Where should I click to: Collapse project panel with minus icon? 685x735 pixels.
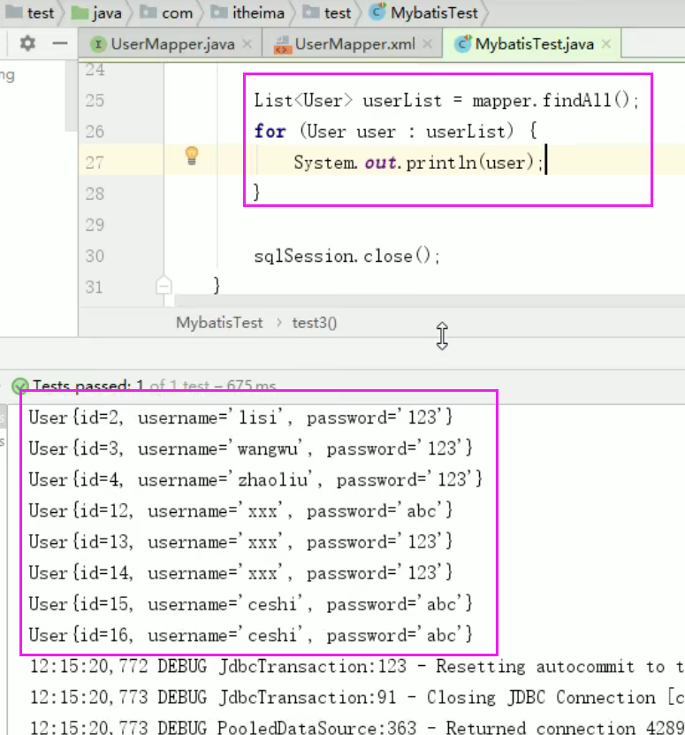(x=60, y=43)
